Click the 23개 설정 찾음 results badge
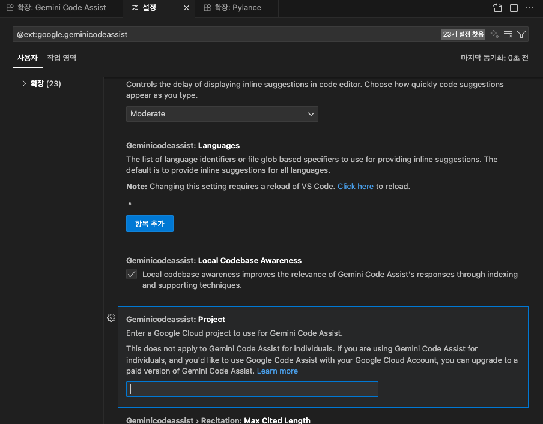 point(463,34)
